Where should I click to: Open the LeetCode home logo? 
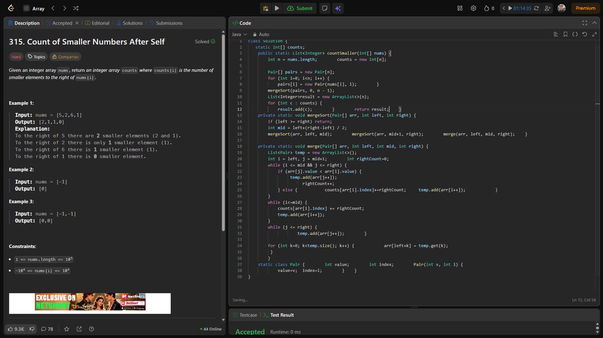(x=12, y=8)
